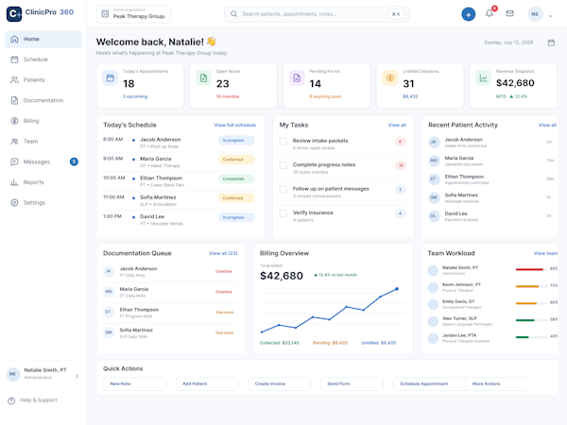Open the View full schedule link

[235, 125]
